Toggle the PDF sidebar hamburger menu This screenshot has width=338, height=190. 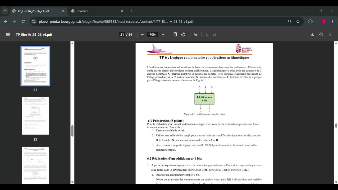click(8, 35)
